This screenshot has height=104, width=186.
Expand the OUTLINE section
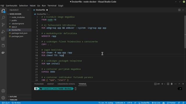click(x=13, y=96)
